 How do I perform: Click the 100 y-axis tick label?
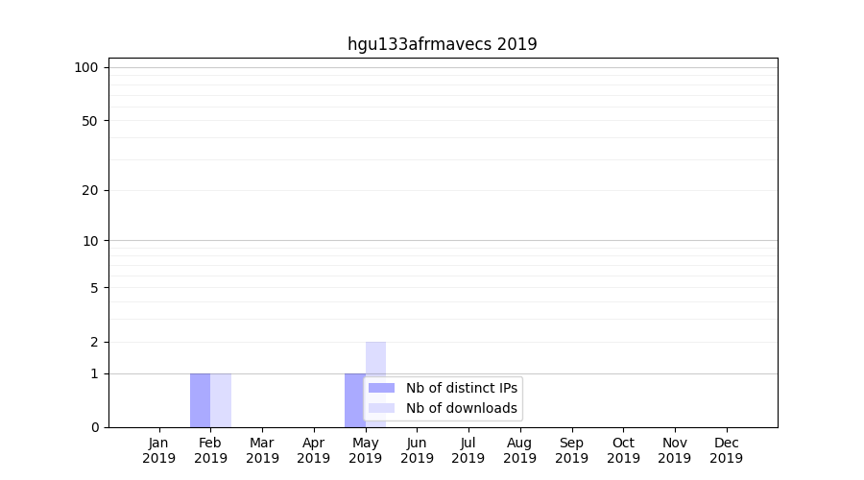click(86, 67)
